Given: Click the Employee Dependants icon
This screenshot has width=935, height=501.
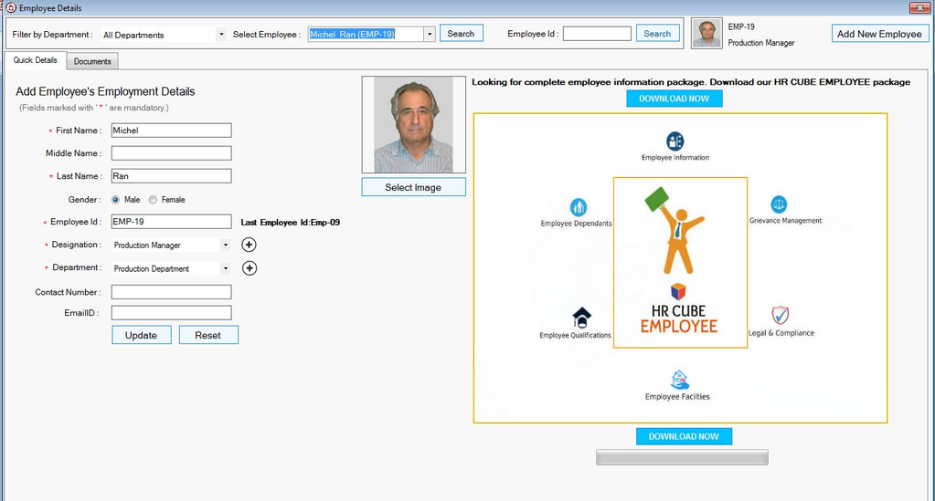Looking at the screenshot, I should click(578, 207).
